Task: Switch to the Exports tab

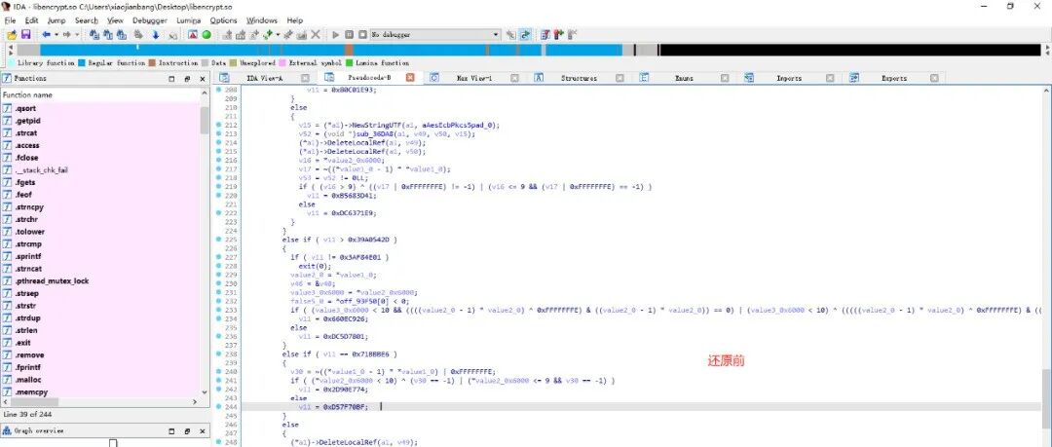Action: click(x=894, y=78)
